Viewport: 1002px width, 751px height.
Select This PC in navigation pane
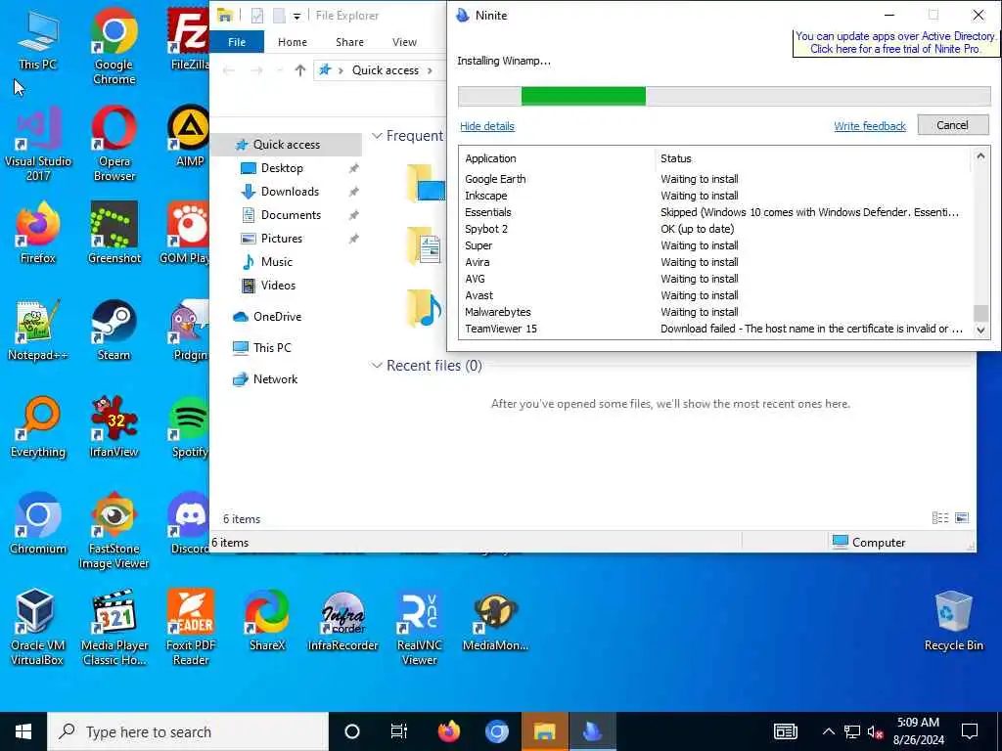coord(272,348)
